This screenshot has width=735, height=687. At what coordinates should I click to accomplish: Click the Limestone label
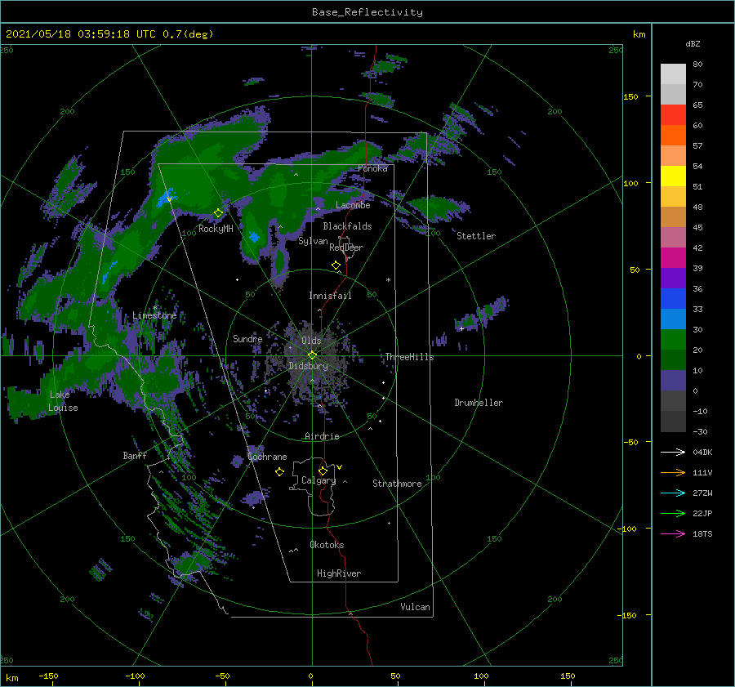154,315
